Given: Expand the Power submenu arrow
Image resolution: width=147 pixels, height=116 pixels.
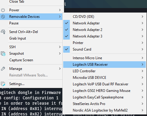Looking at the screenshot, I should 60,10.
